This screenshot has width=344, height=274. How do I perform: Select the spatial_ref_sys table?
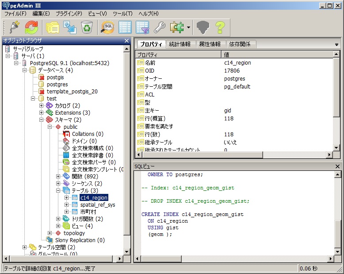pos(97,205)
